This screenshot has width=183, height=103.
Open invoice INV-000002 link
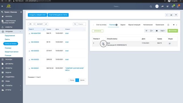(35, 60)
